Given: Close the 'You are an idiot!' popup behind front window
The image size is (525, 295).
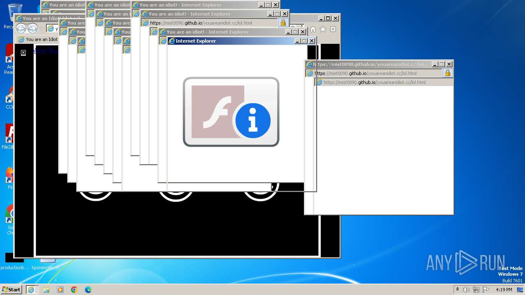Looking at the screenshot, I should tap(303, 32).
